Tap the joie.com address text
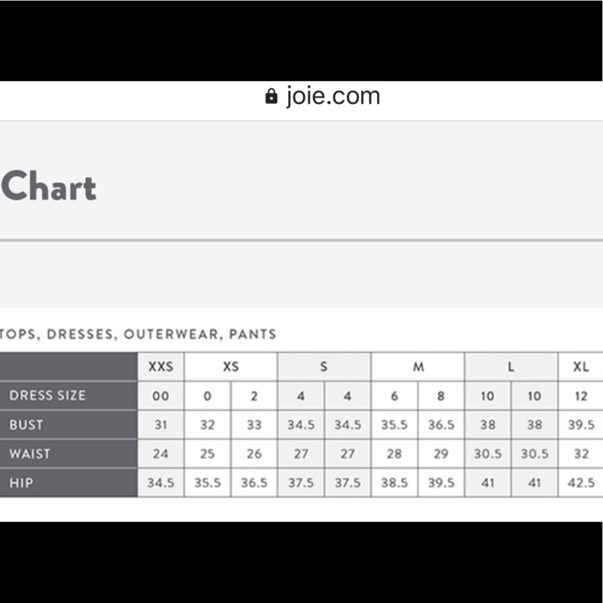This screenshot has width=603, height=603. coord(333,96)
